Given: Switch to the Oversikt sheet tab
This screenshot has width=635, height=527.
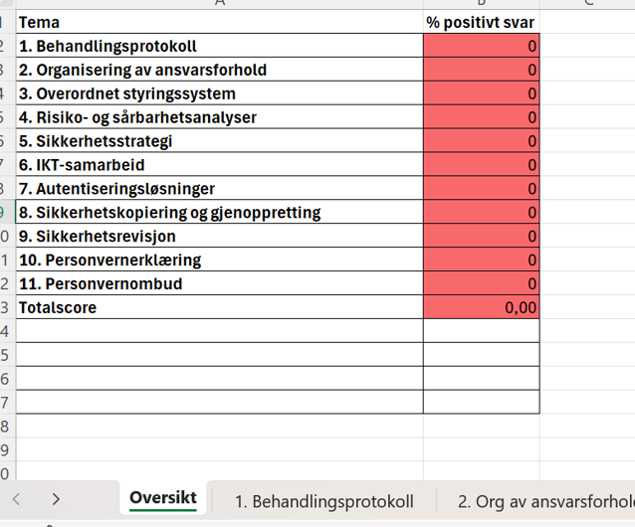Looking at the screenshot, I should tap(163, 498).
